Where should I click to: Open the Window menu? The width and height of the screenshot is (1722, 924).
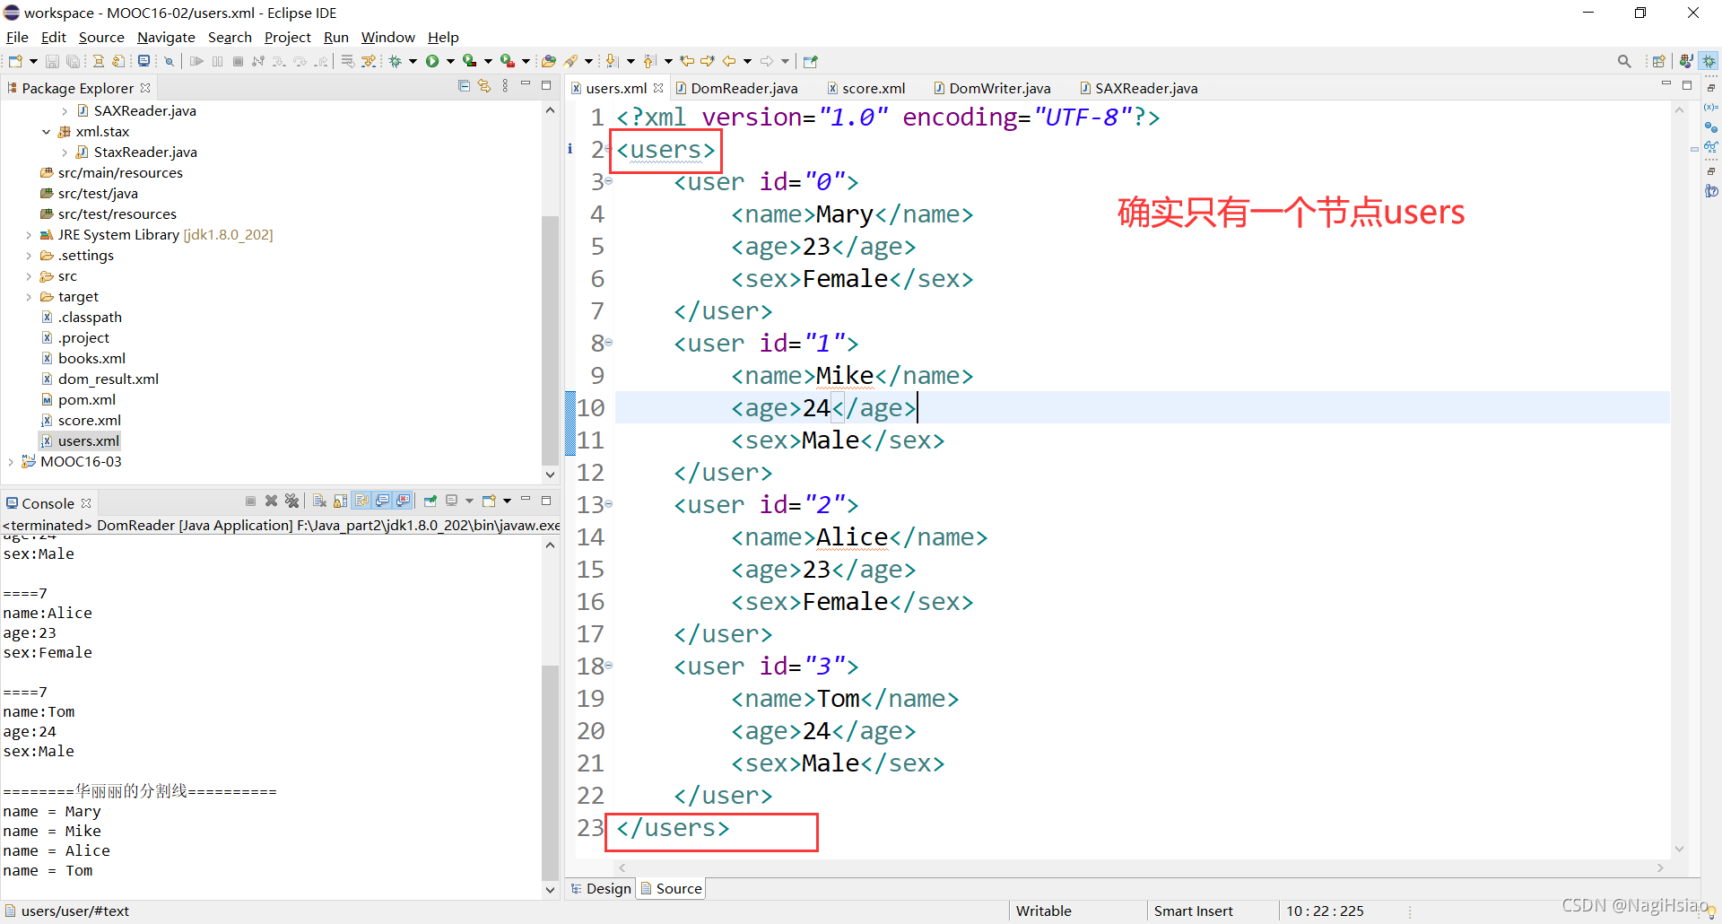click(x=387, y=37)
